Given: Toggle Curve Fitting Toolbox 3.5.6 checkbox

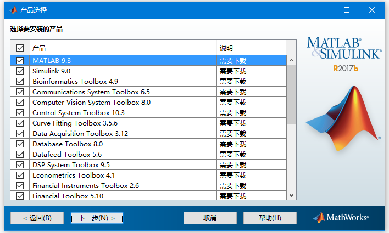Looking at the screenshot, I should [x=20, y=123].
